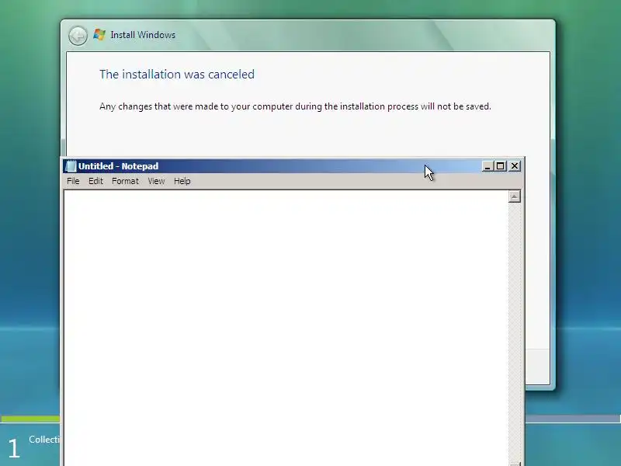Image resolution: width=621 pixels, height=466 pixels.
Task: Maximize the Notepad window
Action: pyautogui.click(x=501, y=166)
